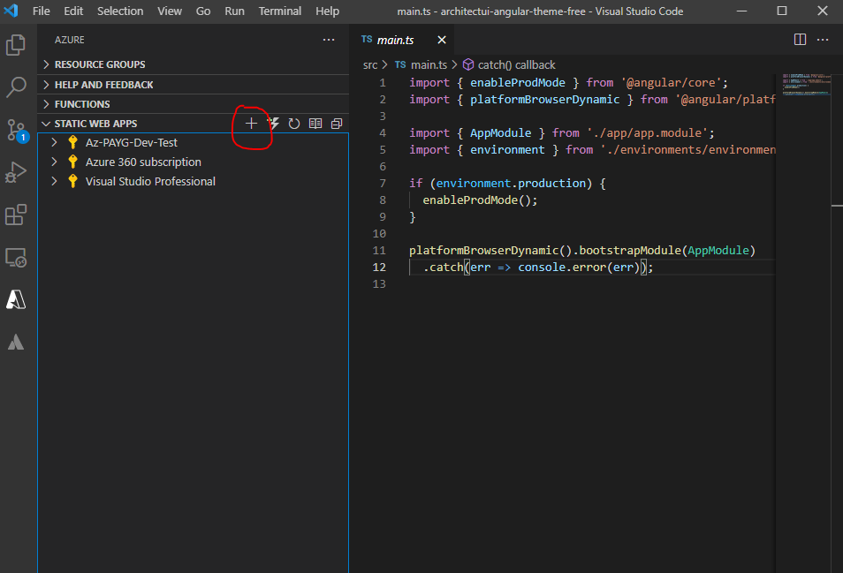Click the editor minimap preview

click(805, 85)
